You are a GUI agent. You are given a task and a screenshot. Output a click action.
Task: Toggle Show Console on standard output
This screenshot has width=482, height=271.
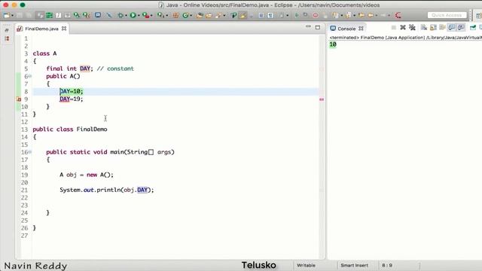pos(451,28)
